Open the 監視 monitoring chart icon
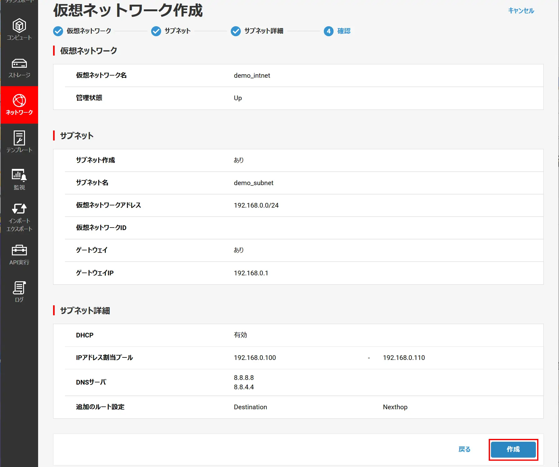559x467 pixels. coord(19,175)
